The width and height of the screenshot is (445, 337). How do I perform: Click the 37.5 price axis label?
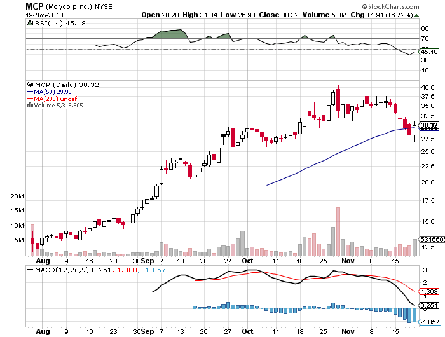(428, 97)
